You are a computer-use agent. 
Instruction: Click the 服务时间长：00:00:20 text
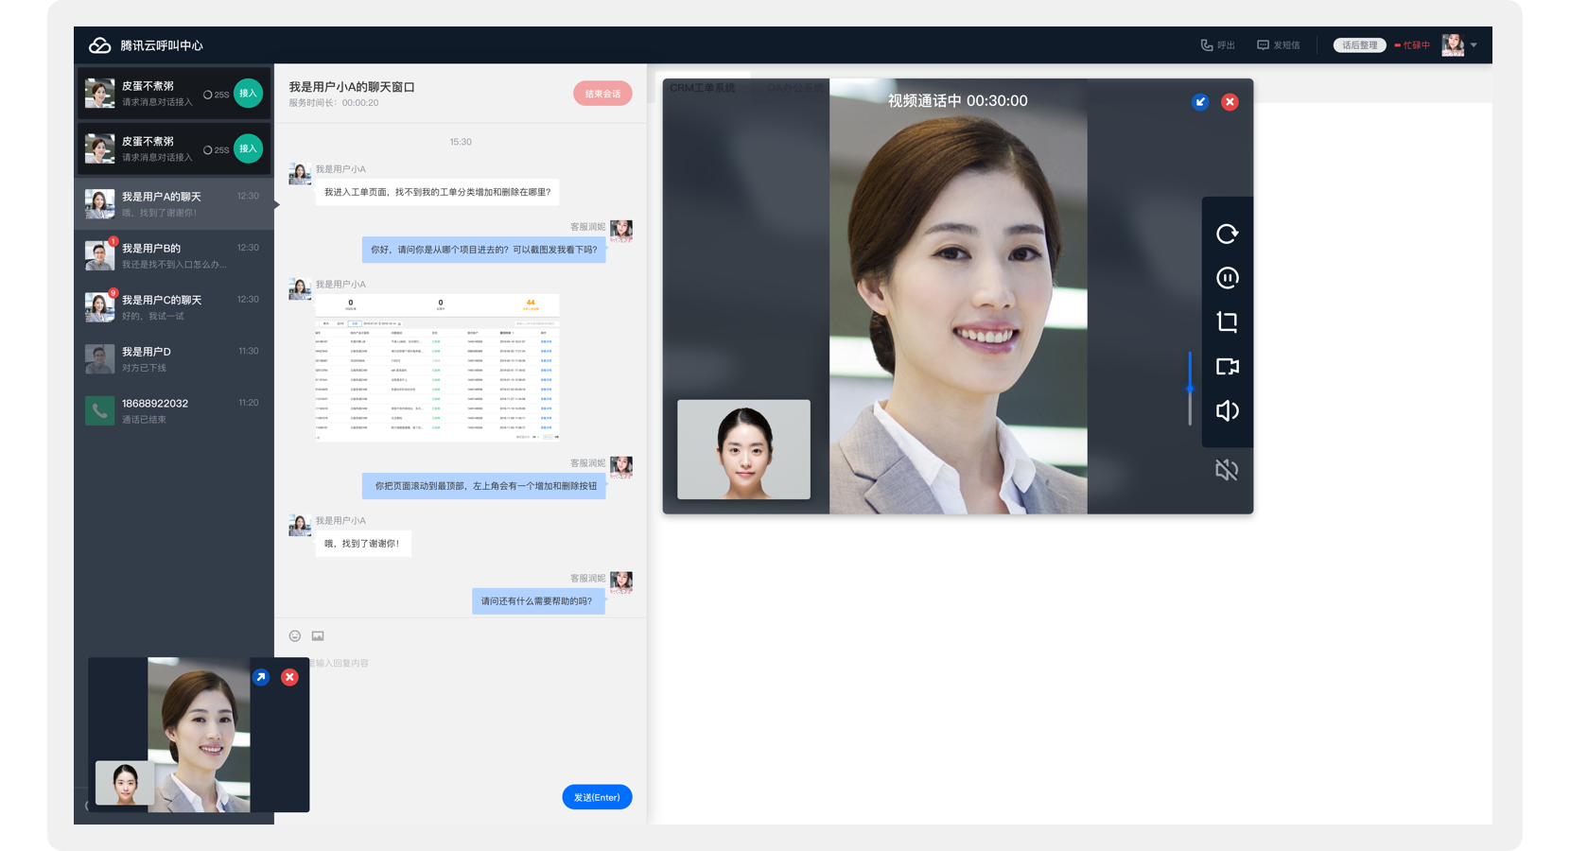334,103
